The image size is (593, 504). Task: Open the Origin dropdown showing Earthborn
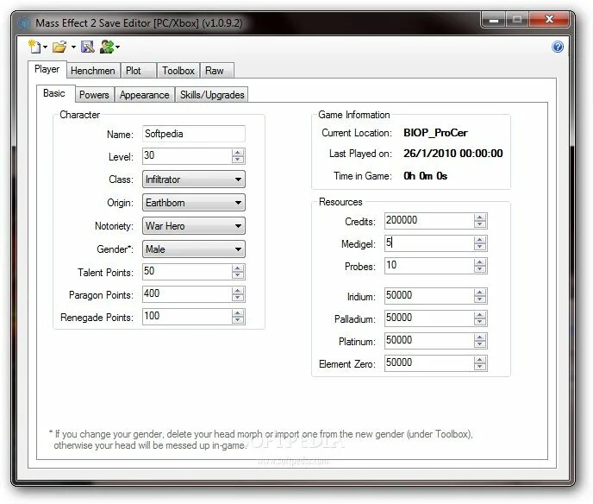point(194,203)
